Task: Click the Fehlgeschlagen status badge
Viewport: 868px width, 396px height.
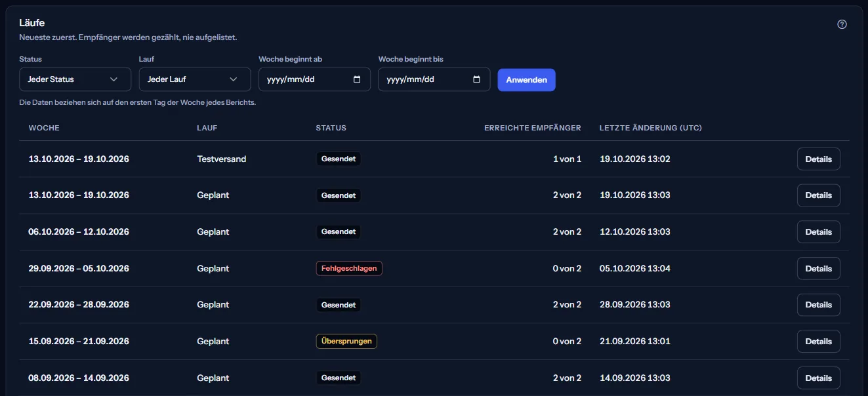Action: tap(349, 268)
